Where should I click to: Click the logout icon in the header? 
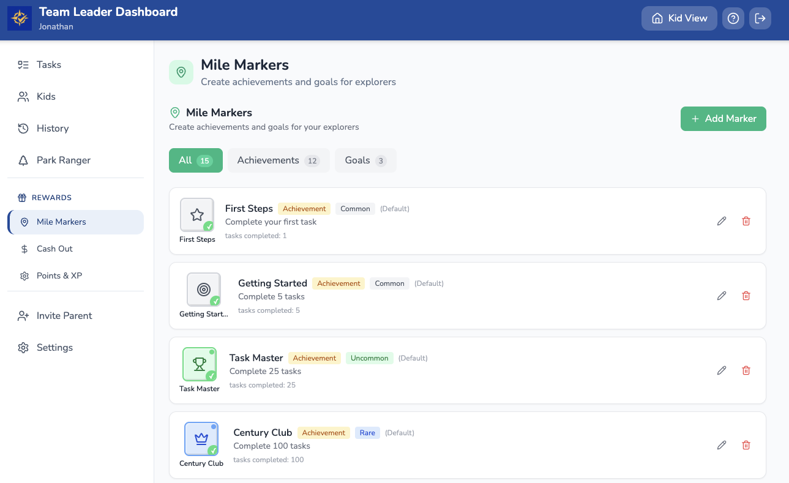[760, 18]
